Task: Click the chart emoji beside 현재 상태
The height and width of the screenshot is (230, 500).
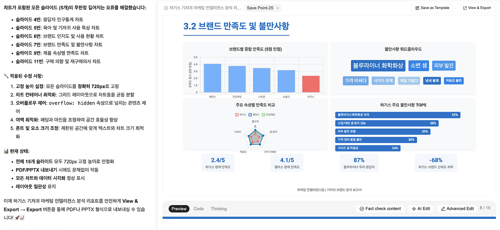Action: 6,151
